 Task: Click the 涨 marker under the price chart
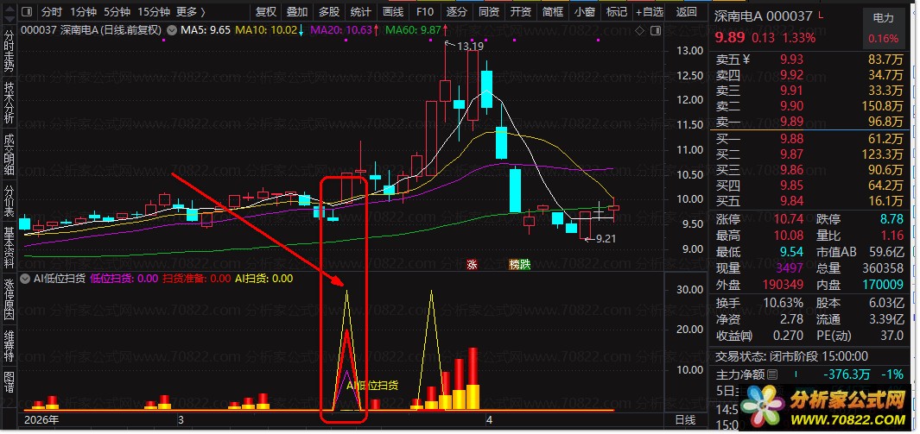coord(472,265)
